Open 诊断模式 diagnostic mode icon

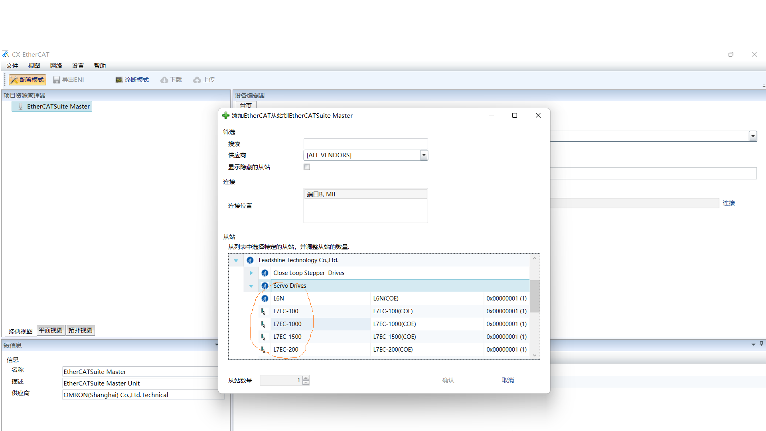[x=119, y=80]
